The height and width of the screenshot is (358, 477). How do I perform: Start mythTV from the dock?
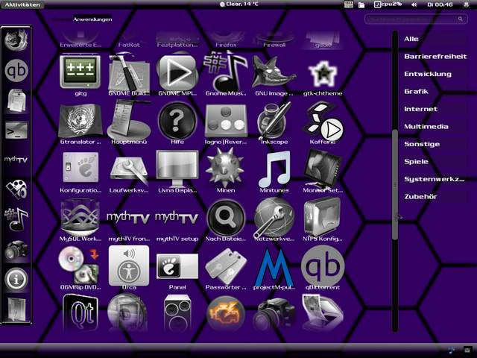coord(16,160)
